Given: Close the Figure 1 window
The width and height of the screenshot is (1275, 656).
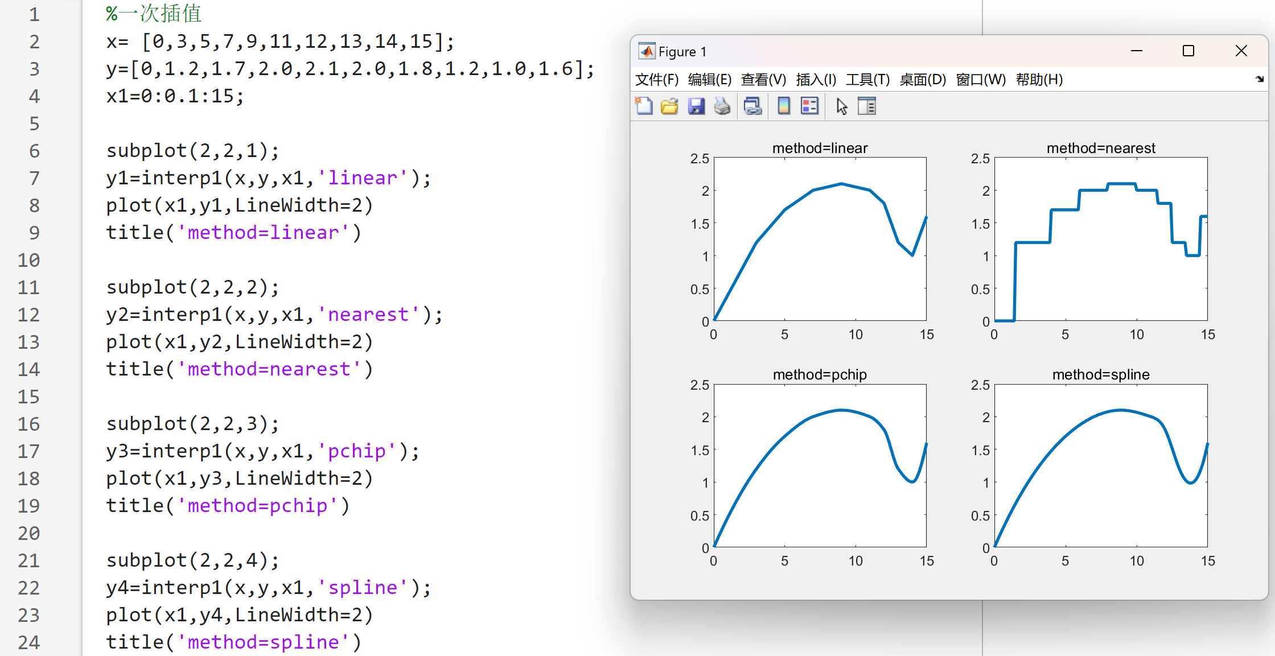Looking at the screenshot, I should [x=1241, y=51].
